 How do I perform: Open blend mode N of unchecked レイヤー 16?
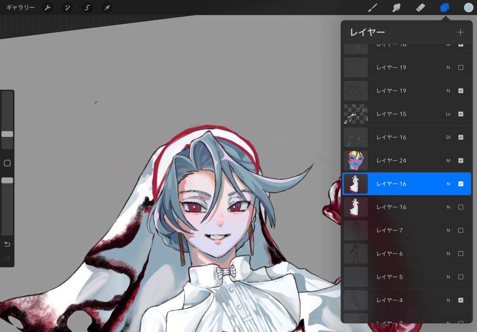(448, 207)
